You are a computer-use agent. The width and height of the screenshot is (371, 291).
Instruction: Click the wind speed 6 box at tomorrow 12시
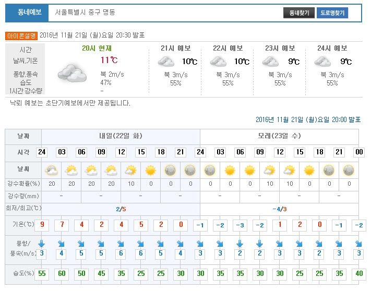coord(121,254)
